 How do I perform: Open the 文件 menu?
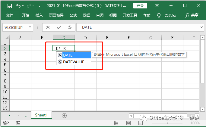coord(10,15)
